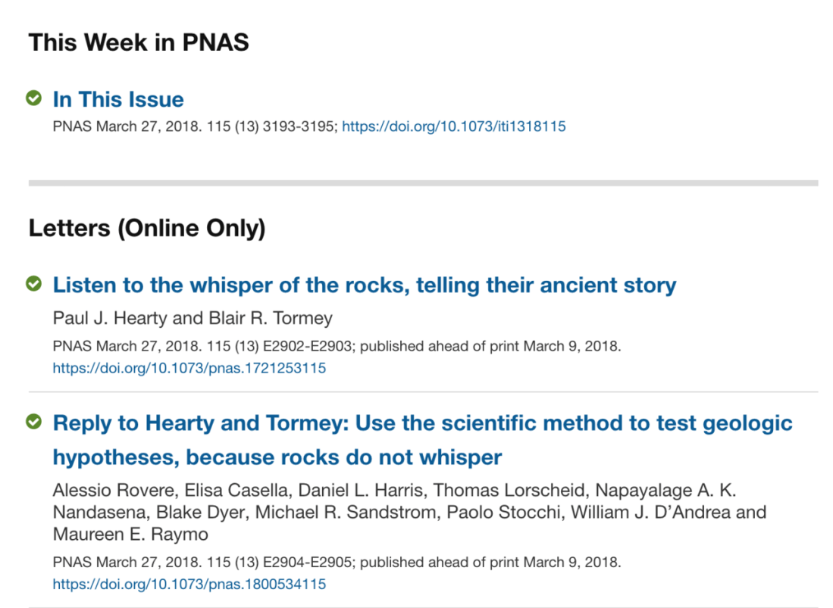Open the Reply to Hearty and Tormey article
This screenshot has height=608, width=833.
pos(422,422)
